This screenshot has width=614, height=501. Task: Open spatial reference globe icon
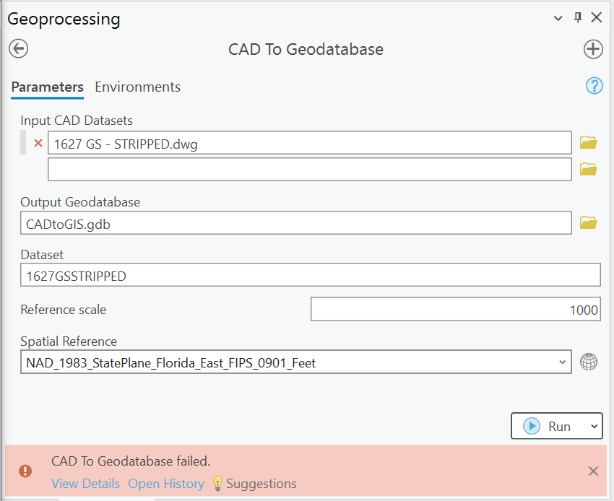[589, 362]
